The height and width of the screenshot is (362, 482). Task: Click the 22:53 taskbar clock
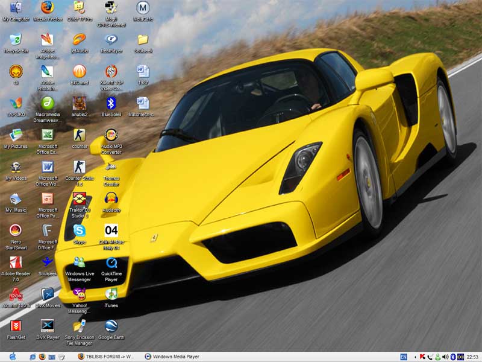(x=472, y=357)
